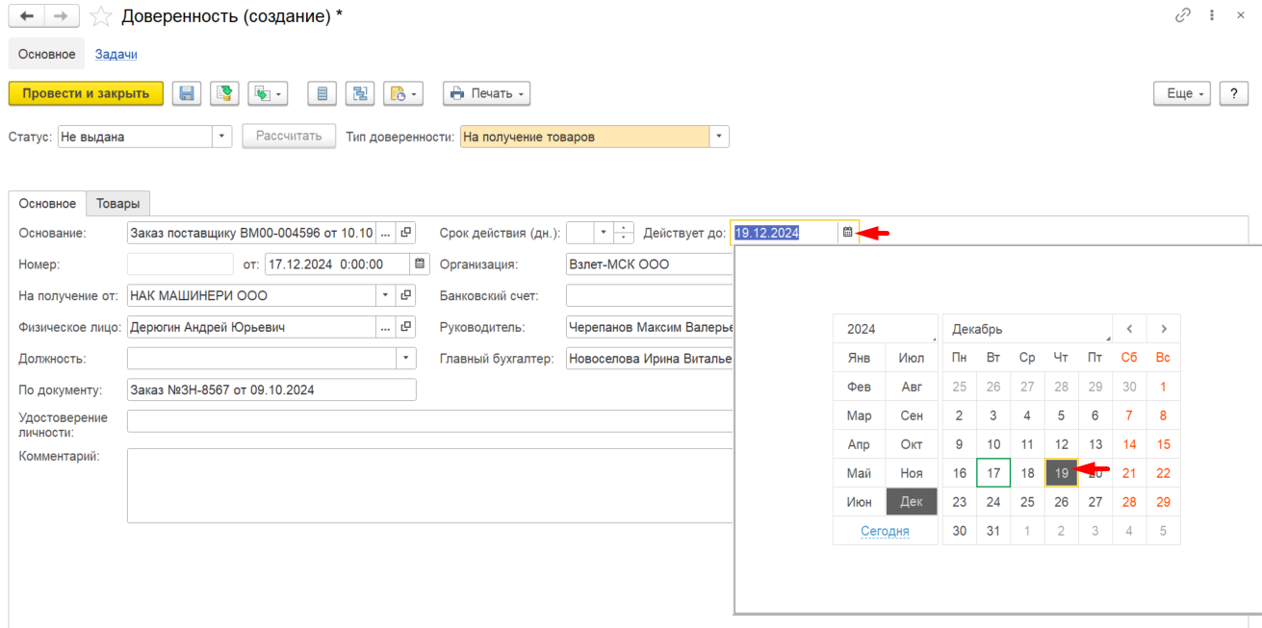Go to previous month in calendar
The image size is (1262, 628).
(x=1129, y=329)
